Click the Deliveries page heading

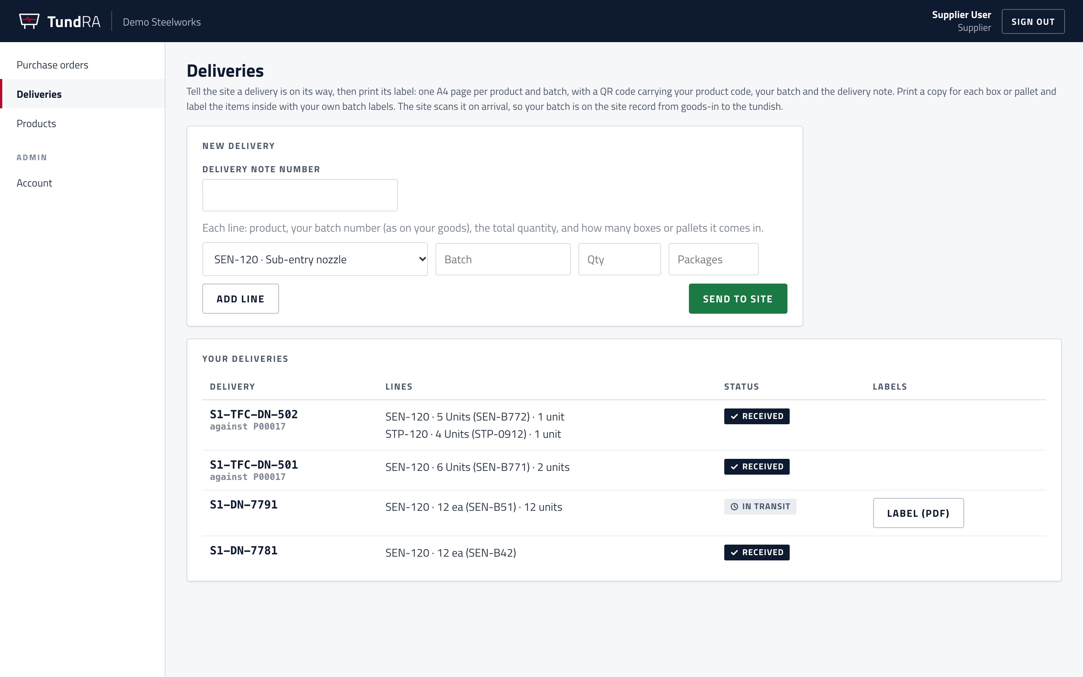tap(225, 71)
